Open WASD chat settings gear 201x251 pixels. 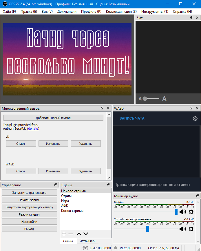point(195,118)
